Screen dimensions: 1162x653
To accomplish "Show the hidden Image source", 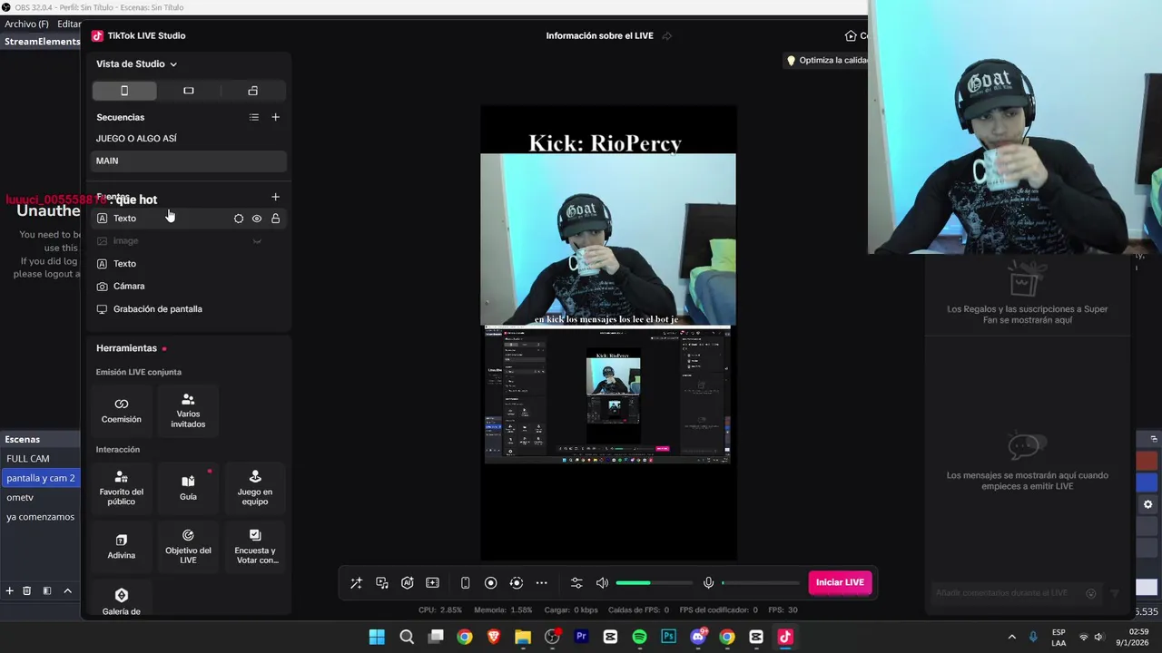I will [x=257, y=241].
